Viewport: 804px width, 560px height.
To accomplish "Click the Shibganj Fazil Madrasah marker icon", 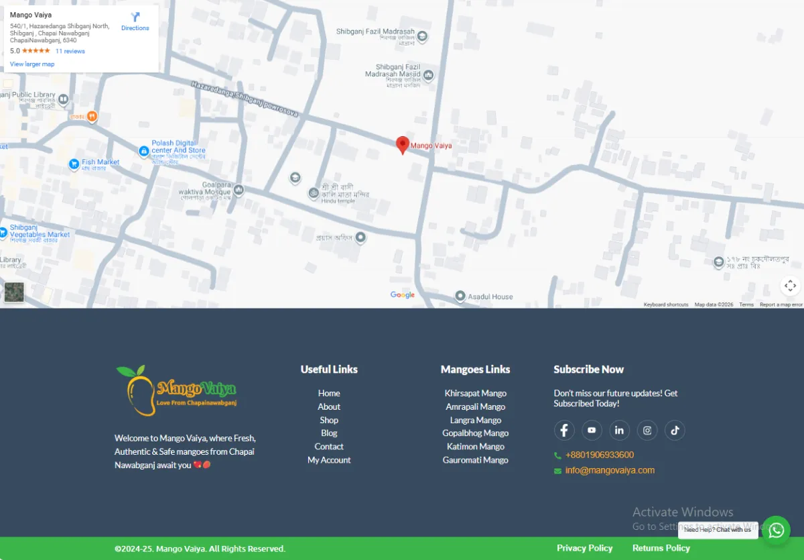I will [422, 36].
